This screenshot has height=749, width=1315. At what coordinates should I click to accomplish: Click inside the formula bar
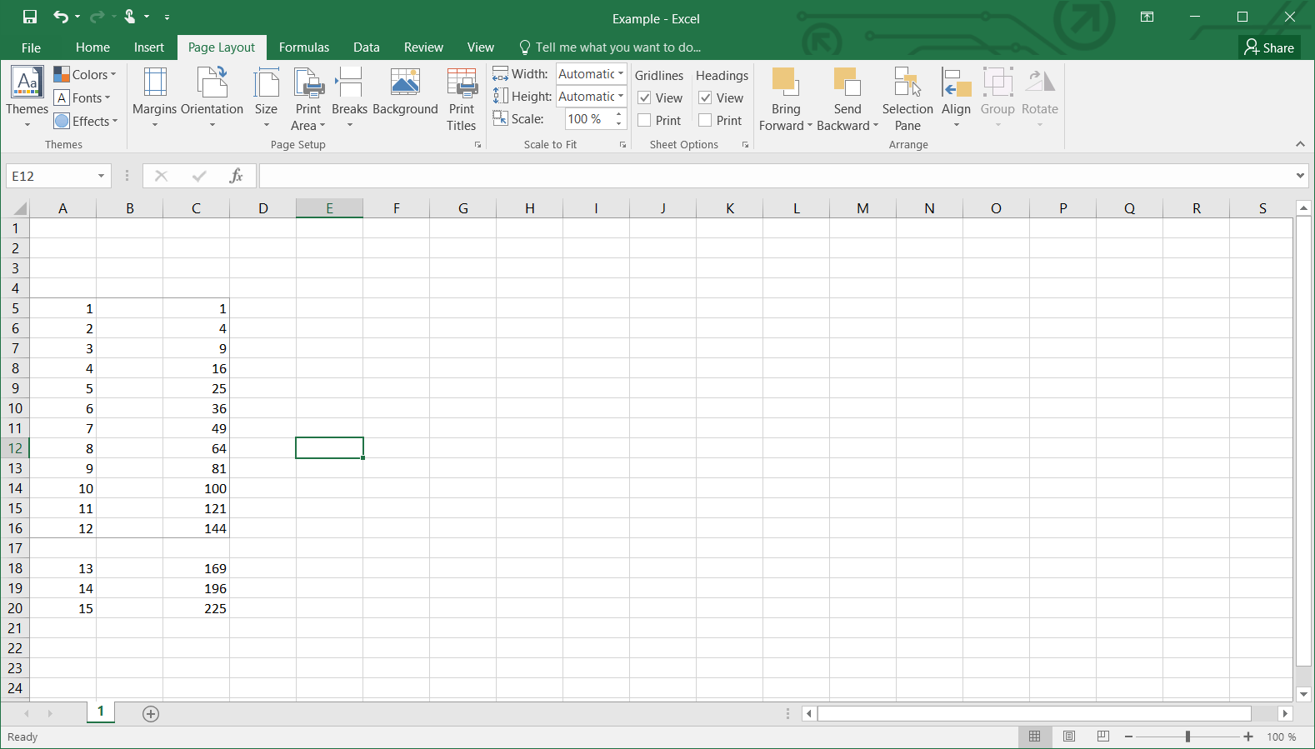coord(775,177)
